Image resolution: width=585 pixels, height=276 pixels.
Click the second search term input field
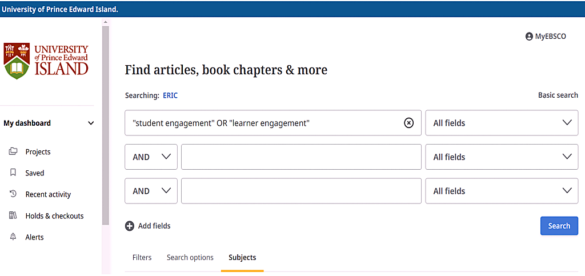coord(301,157)
